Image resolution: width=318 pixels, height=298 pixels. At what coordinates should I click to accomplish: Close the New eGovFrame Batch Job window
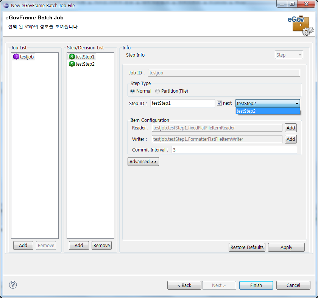(306, 4)
